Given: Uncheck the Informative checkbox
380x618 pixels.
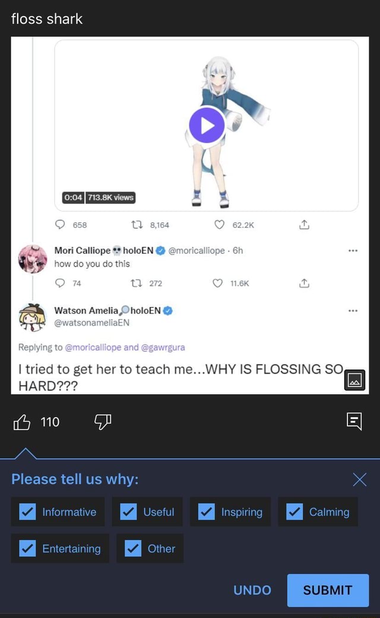Looking at the screenshot, I should point(27,512).
